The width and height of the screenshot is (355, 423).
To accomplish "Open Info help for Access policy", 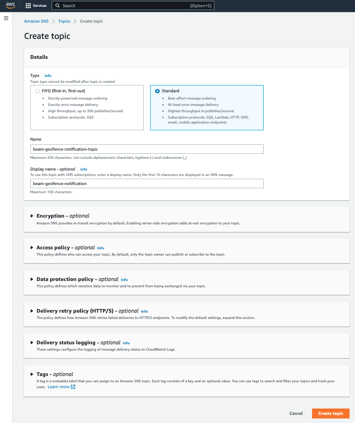I will (100, 248).
